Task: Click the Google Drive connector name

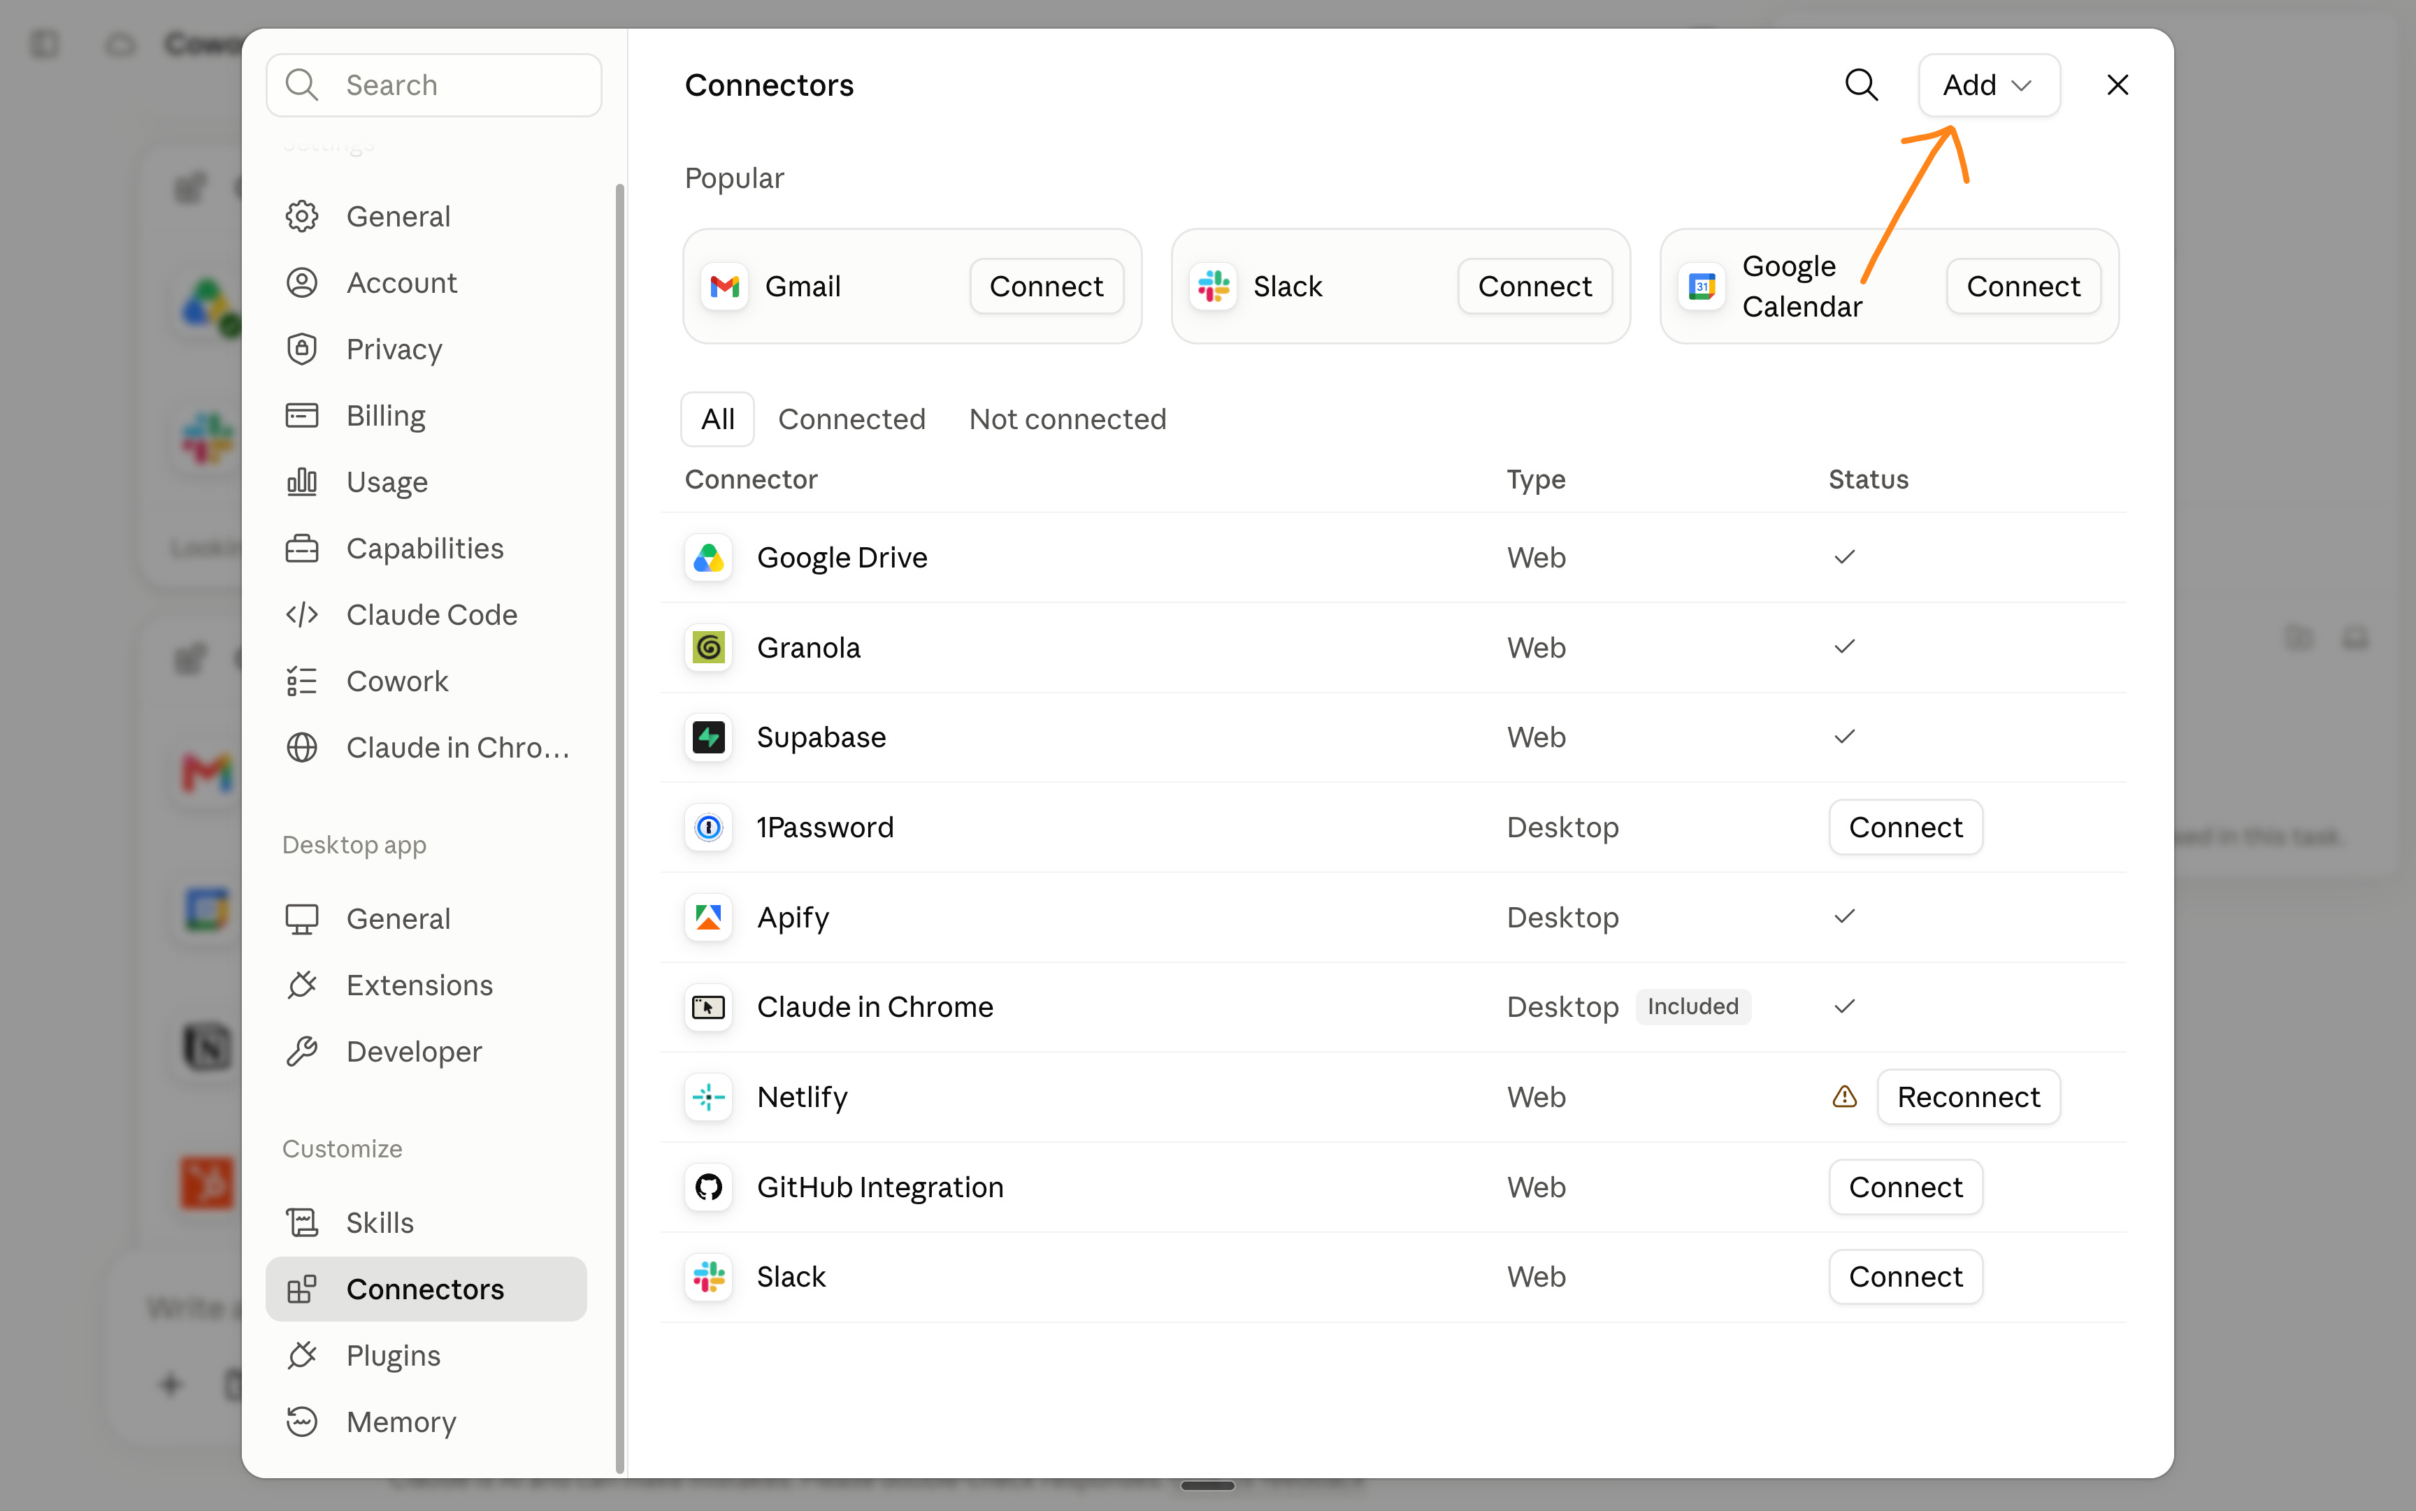Action: point(842,558)
